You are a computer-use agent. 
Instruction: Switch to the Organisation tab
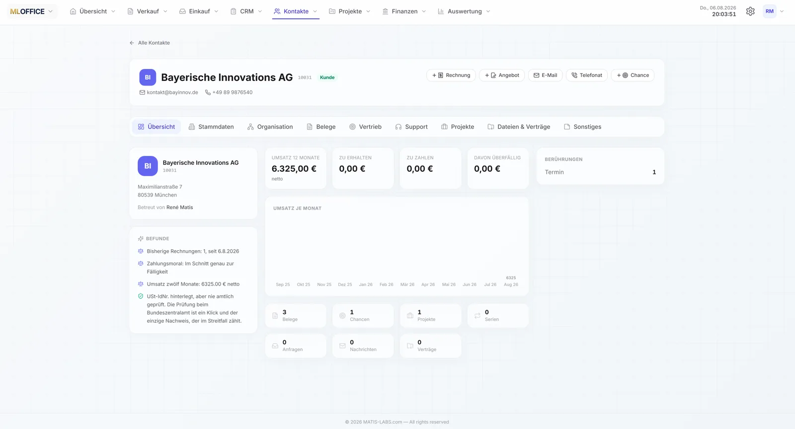tap(270, 127)
